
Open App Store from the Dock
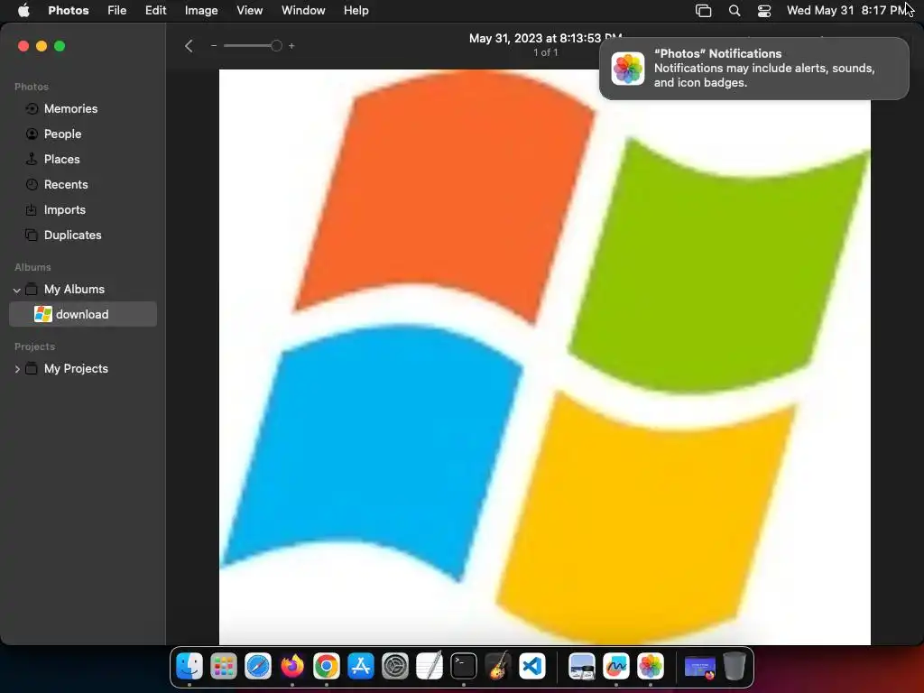361,667
